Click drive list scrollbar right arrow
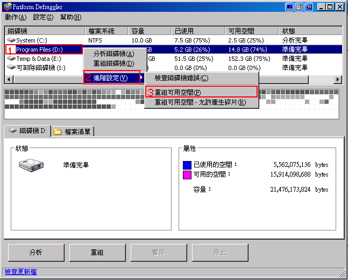Screen dimensions: 348x280 point(338,79)
